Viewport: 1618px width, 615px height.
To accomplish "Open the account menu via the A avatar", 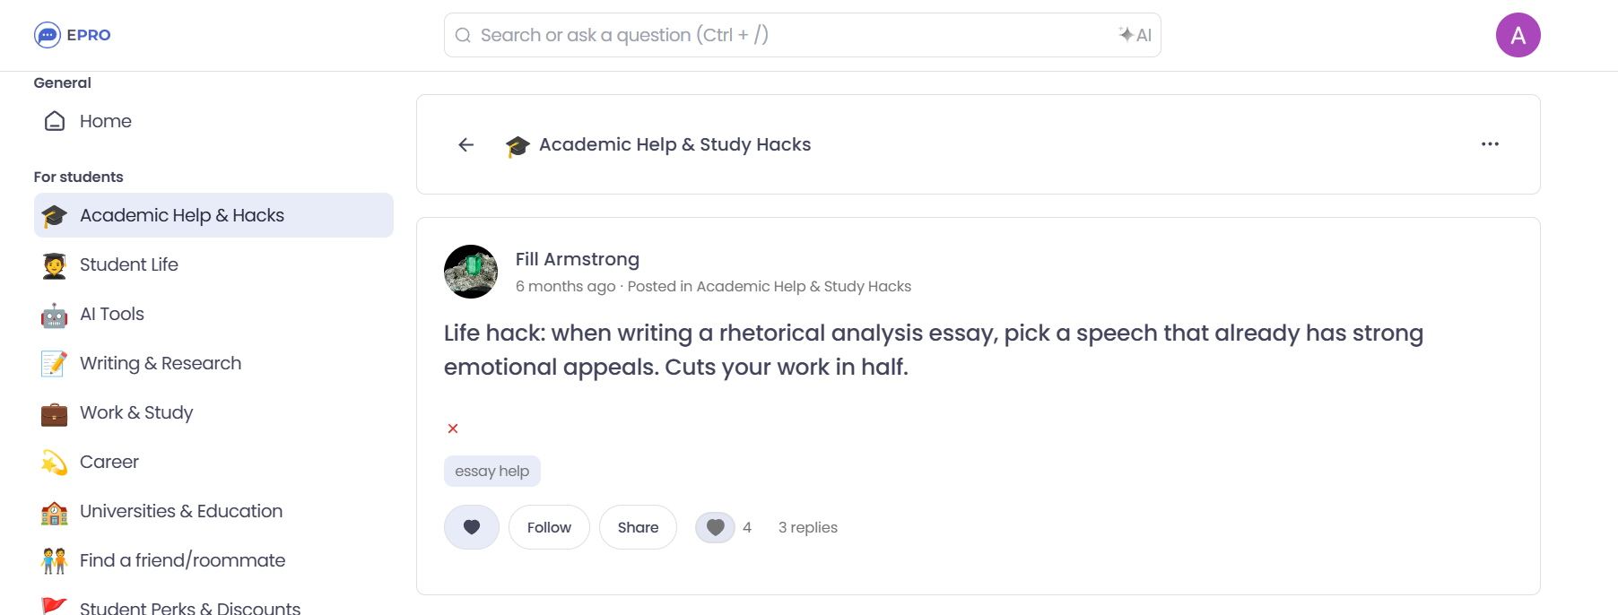I will pos(1519,34).
